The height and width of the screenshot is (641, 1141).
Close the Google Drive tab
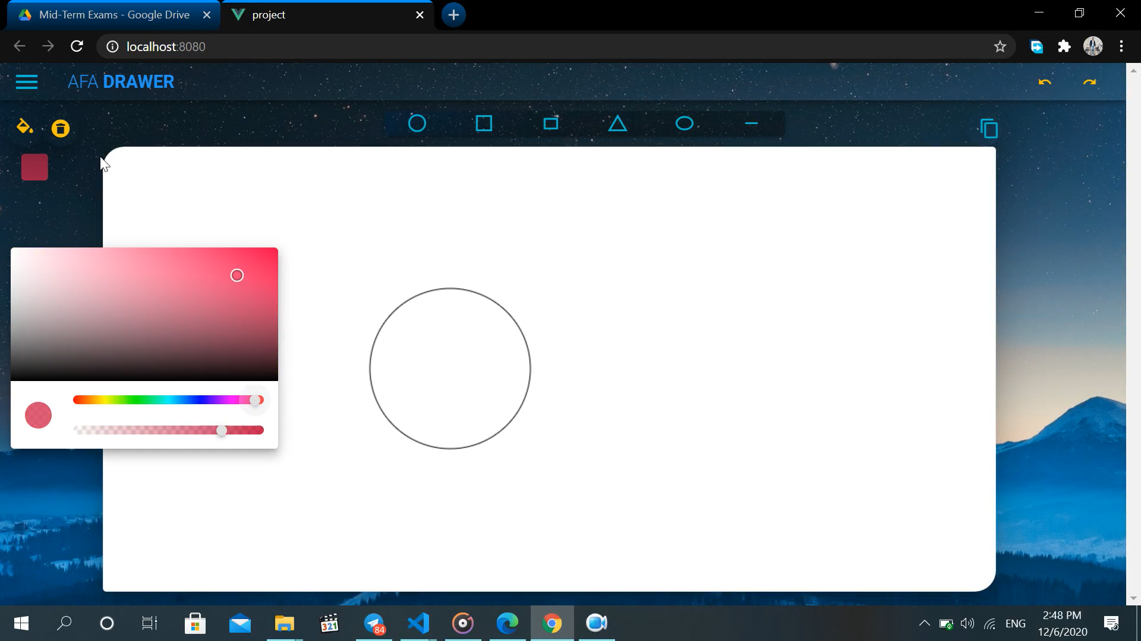(x=207, y=15)
